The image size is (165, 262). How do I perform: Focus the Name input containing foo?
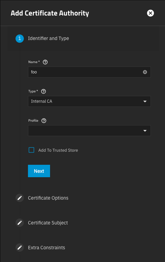point(85,72)
